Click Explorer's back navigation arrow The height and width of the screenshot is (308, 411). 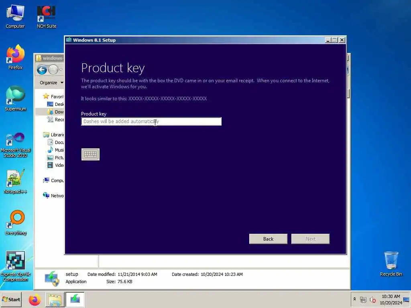click(x=42, y=70)
